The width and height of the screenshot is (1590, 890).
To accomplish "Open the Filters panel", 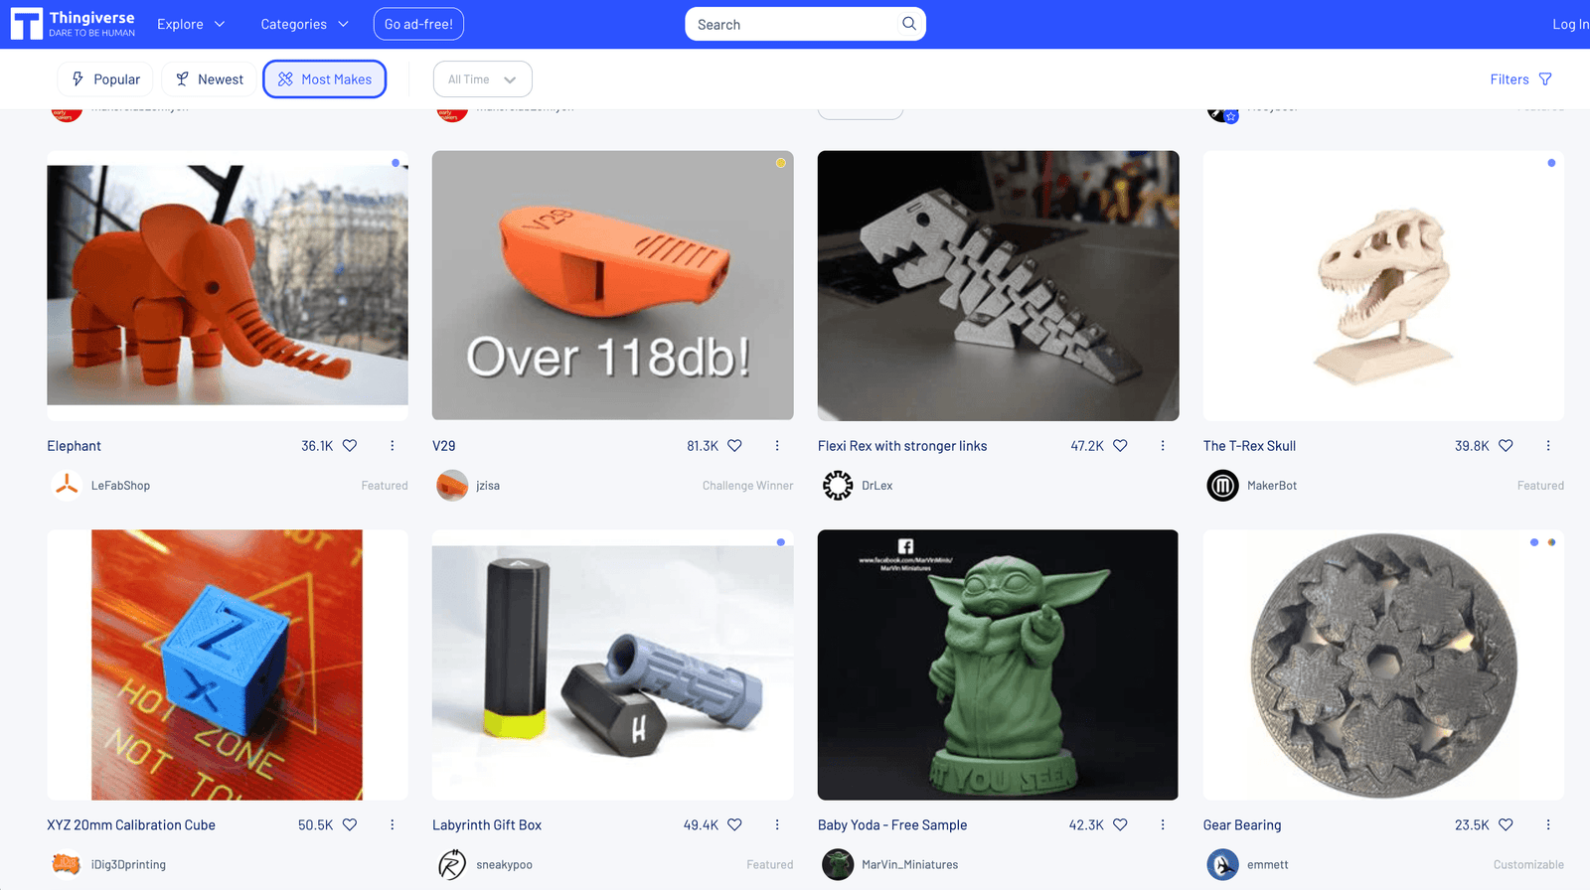I will [1520, 79].
